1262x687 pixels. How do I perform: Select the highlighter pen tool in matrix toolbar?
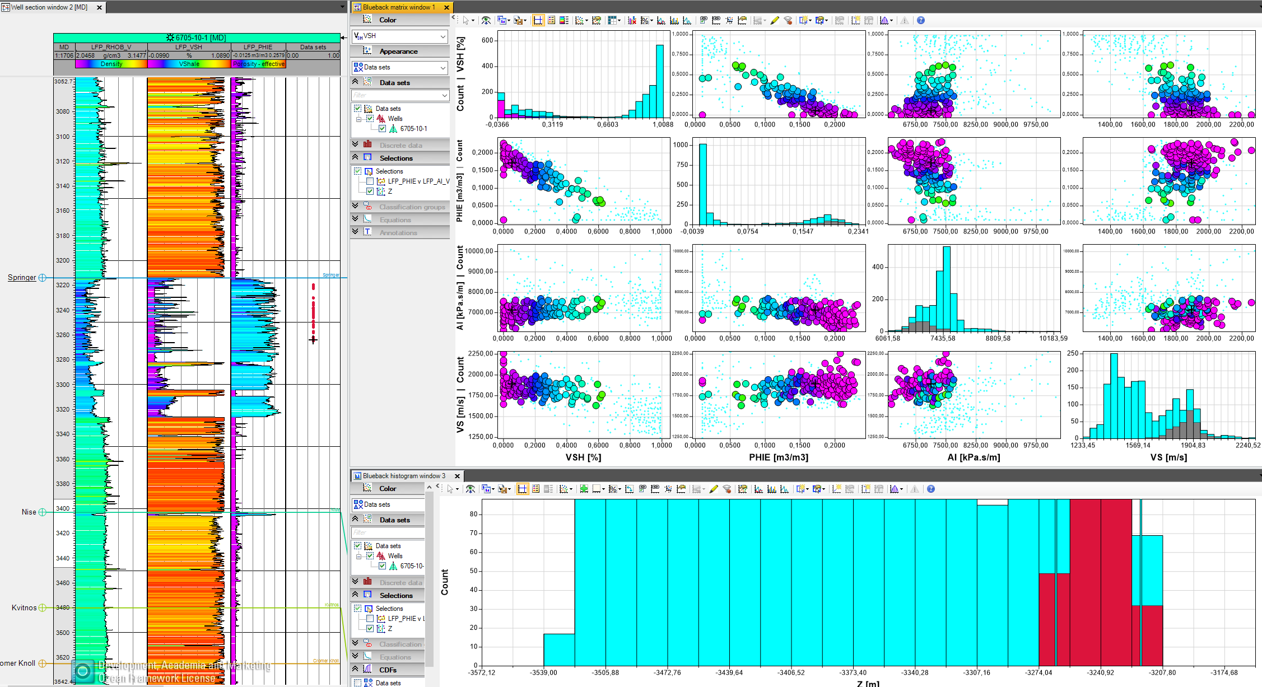(x=775, y=20)
